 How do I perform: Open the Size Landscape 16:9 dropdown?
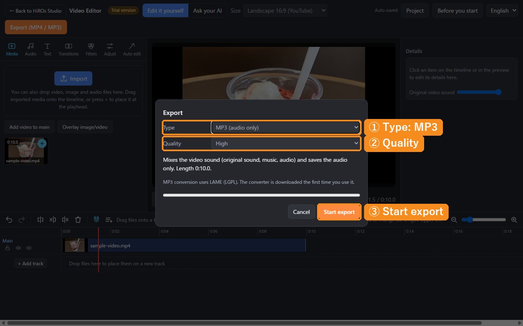coord(285,11)
